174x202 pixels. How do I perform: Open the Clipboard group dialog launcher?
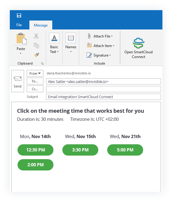point(42,63)
